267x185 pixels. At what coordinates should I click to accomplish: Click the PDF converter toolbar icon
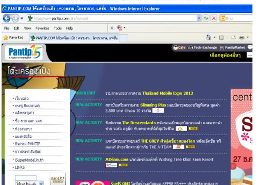click(120, 28)
